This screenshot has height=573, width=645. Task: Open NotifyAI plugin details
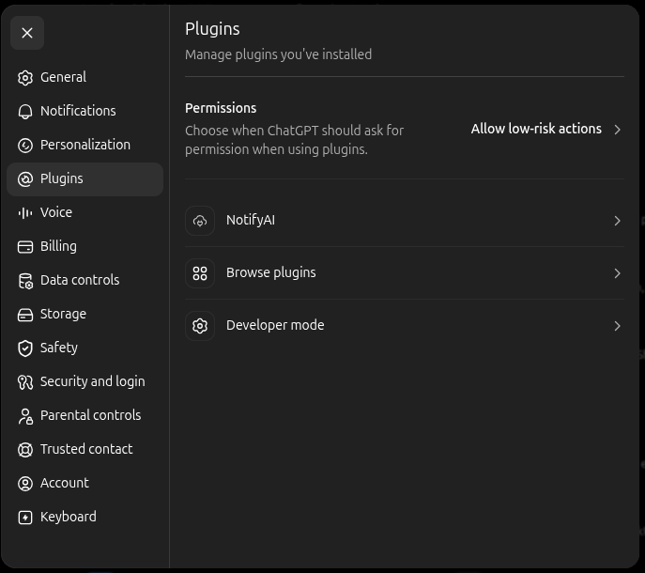[405, 221]
